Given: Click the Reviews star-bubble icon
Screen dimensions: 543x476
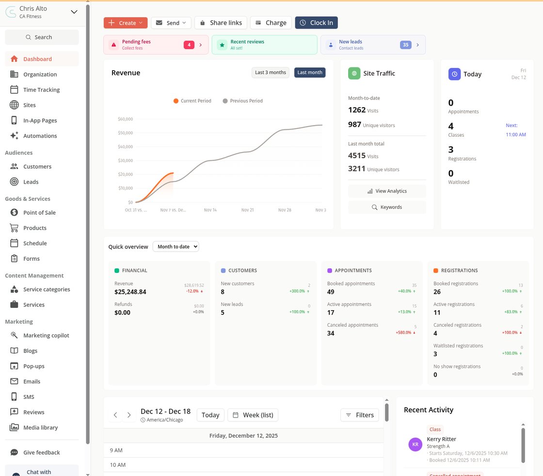Looking at the screenshot, I should tap(14, 412).
